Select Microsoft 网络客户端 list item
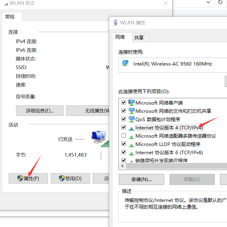This screenshot has width=227, height=227. (x=159, y=103)
